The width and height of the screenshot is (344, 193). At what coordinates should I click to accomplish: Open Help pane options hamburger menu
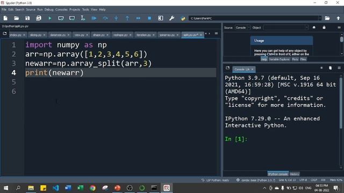click(x=339, y=27)
